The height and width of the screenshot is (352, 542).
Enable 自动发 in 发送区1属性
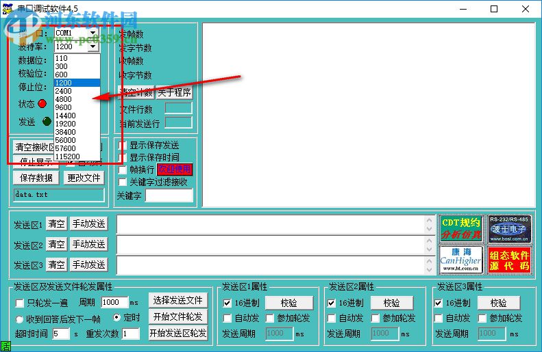coord(227,318)
